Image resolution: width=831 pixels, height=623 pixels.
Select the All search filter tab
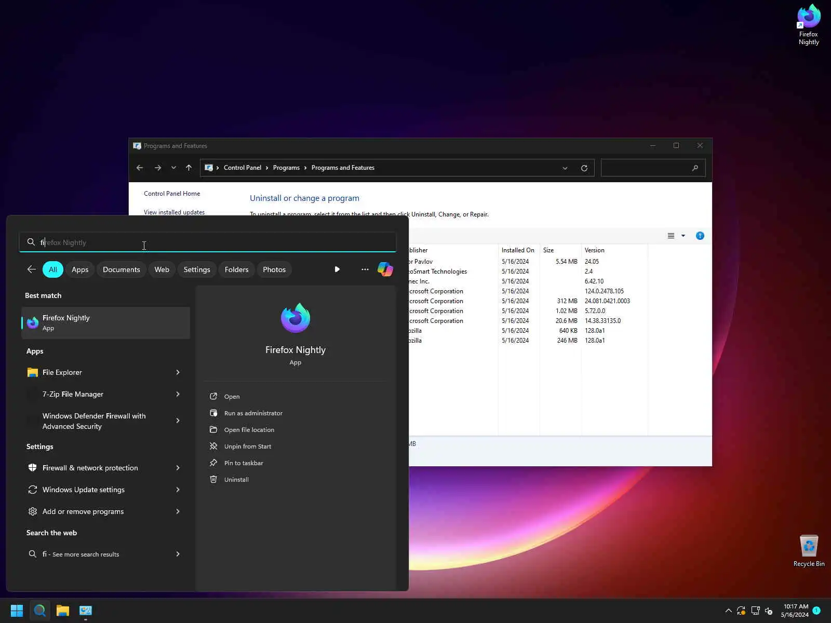point(53,269)
